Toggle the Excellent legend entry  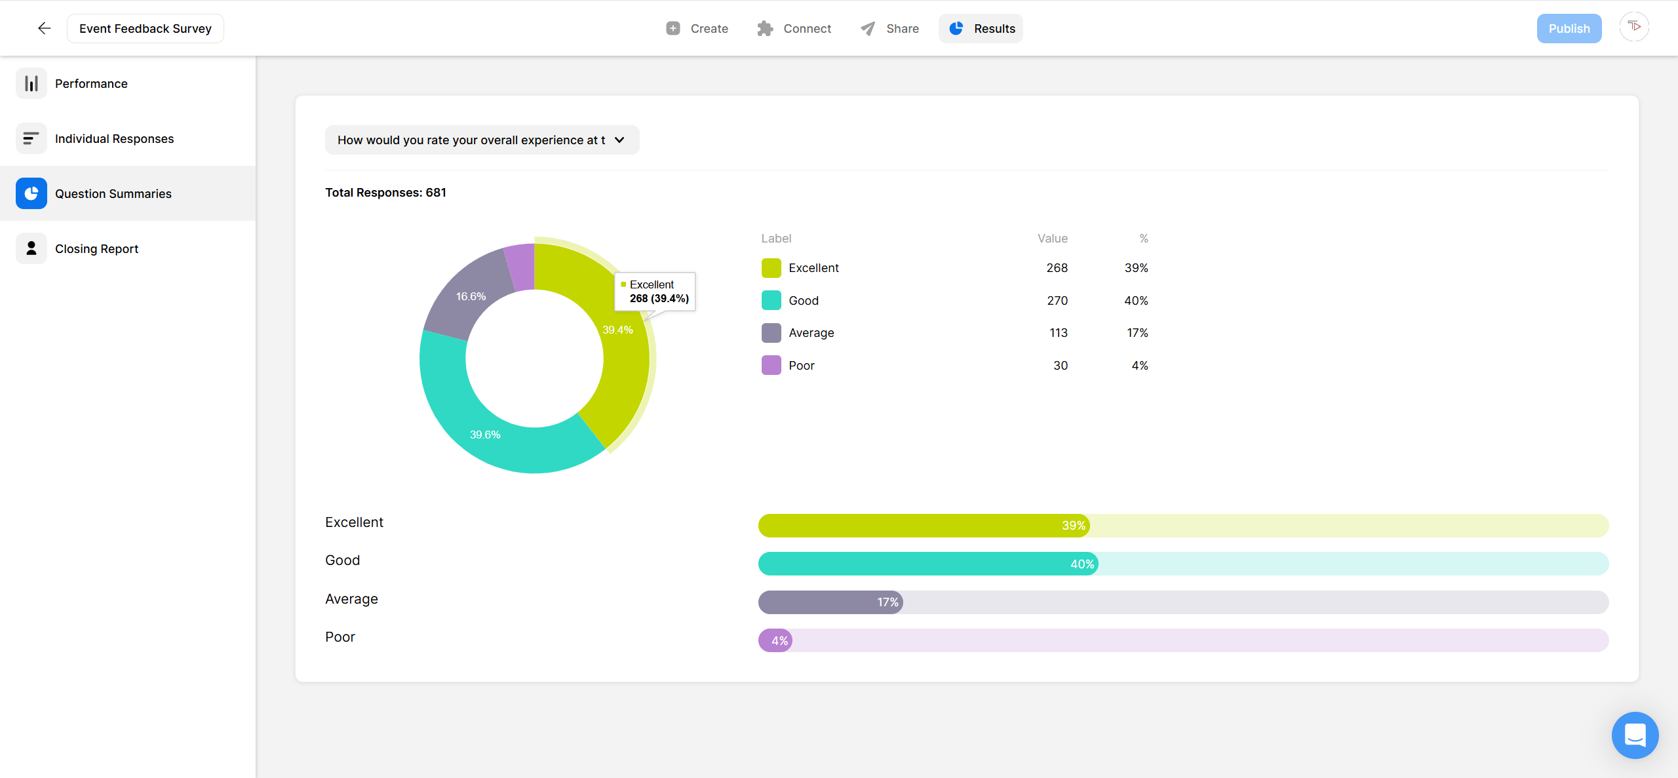(x=813, y=267)
